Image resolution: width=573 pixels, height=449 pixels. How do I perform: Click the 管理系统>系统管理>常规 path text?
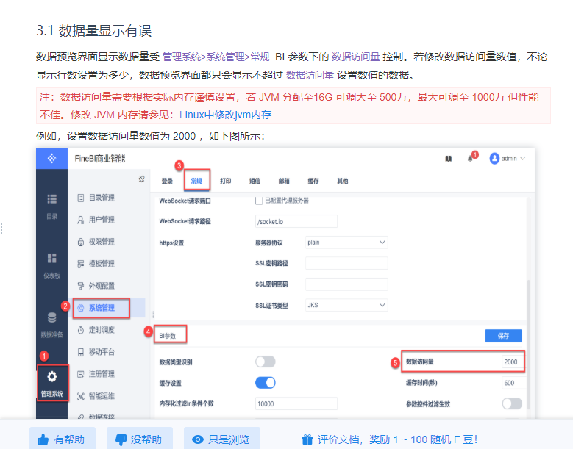tap(216, 57)
